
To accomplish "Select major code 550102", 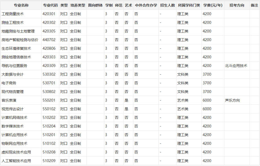I will click(x=49, y=109).
